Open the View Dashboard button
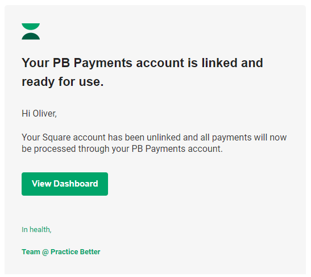Screen dimensions: 311x277 (x=65, y=184)
